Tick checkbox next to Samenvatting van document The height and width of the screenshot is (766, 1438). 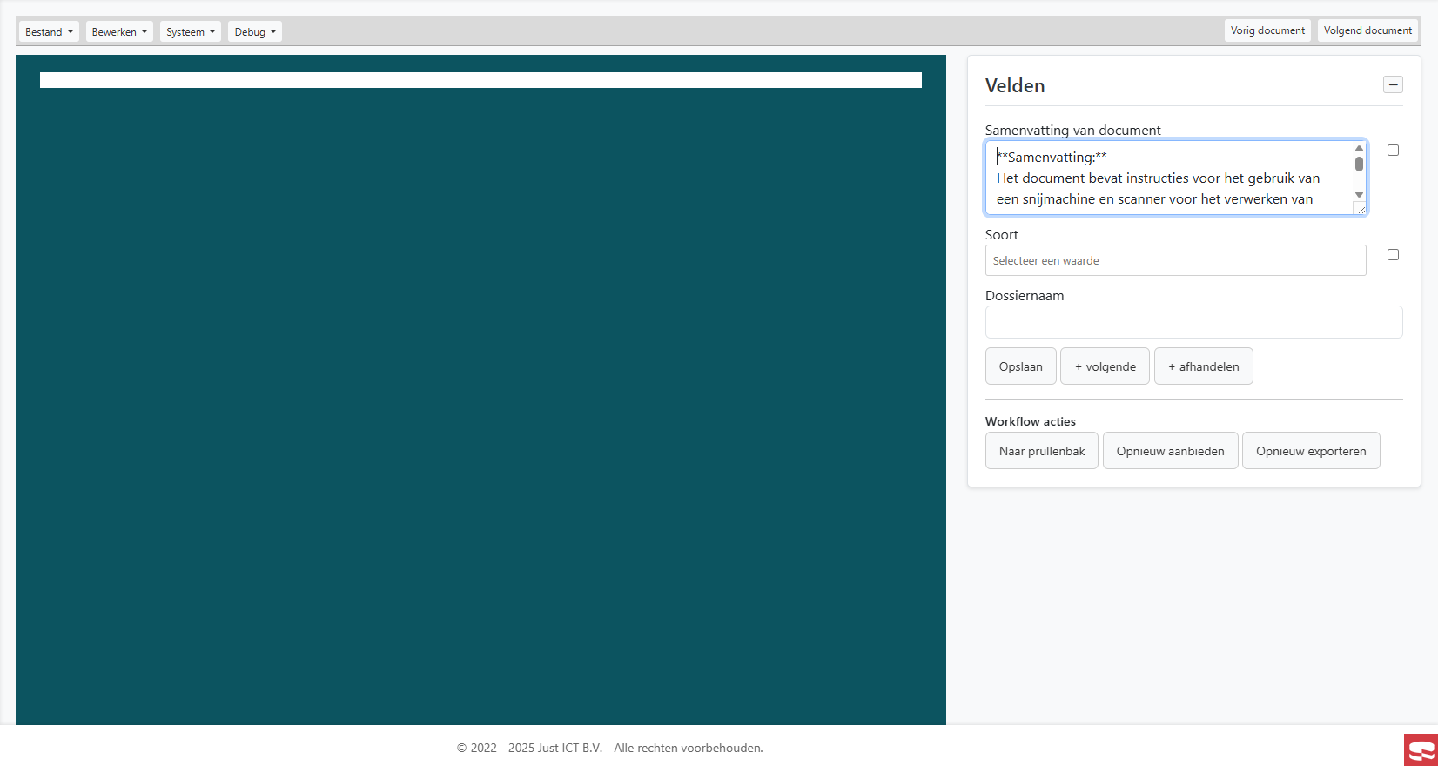click(1393, 151)
